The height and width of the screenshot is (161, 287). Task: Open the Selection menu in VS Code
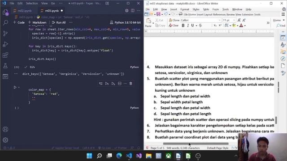pos(32,3)
